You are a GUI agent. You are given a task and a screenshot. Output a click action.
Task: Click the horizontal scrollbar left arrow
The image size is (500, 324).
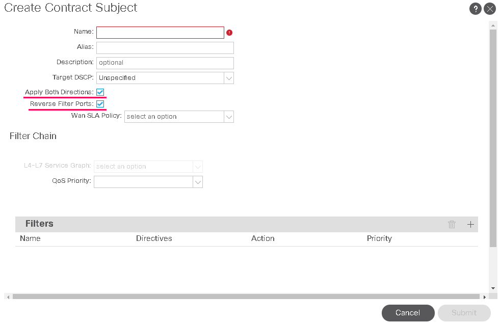click(8, 297)
